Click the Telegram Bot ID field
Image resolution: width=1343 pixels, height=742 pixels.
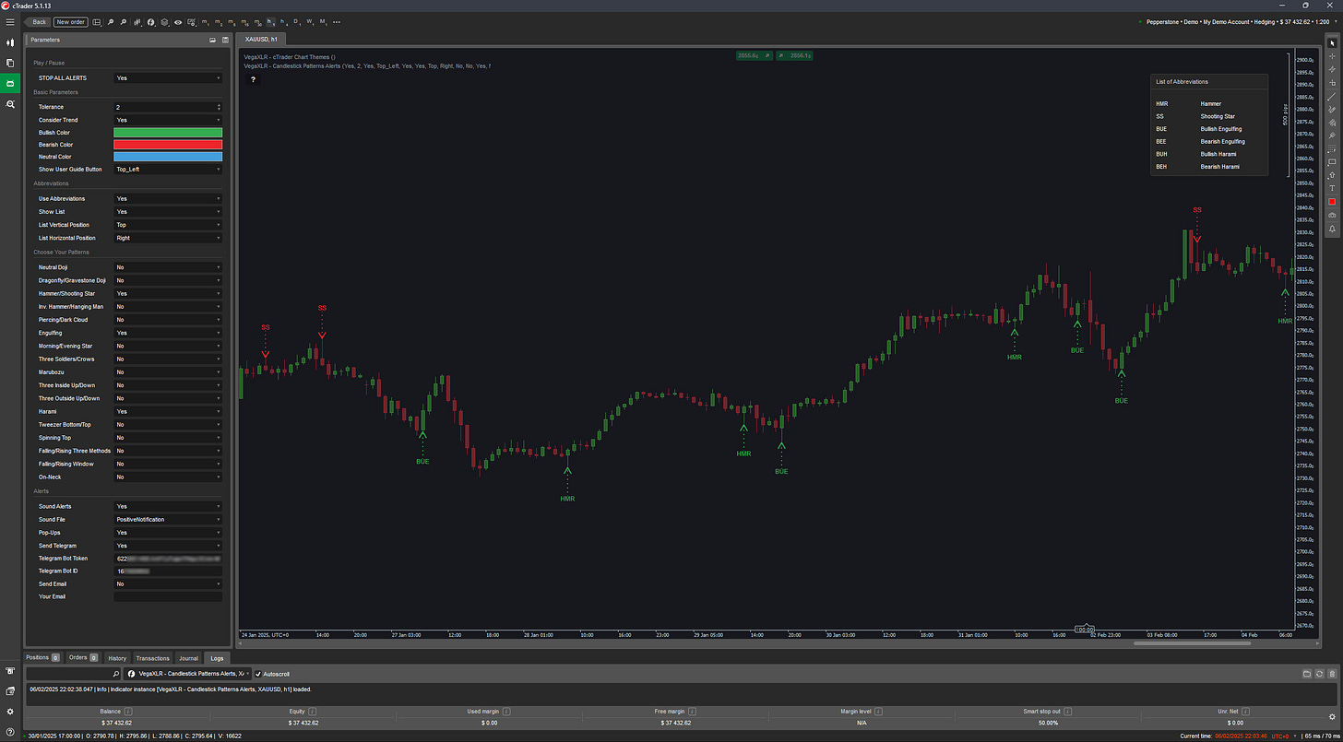tap(168, 571)
